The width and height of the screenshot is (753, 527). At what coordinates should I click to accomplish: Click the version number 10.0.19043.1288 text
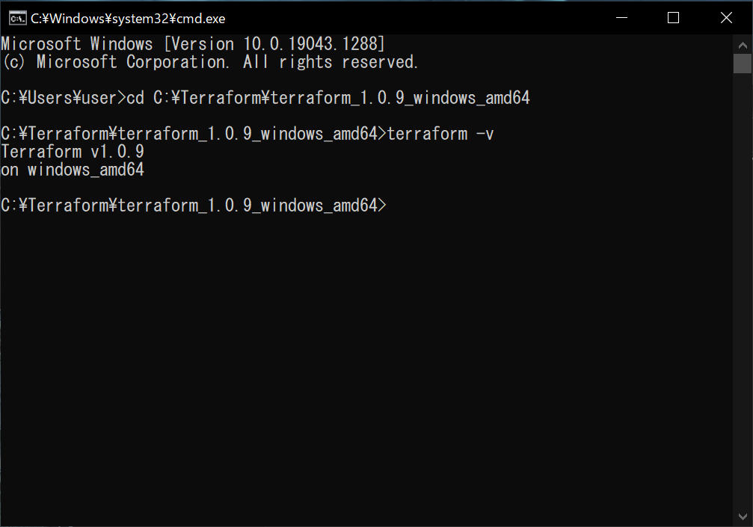311,44
